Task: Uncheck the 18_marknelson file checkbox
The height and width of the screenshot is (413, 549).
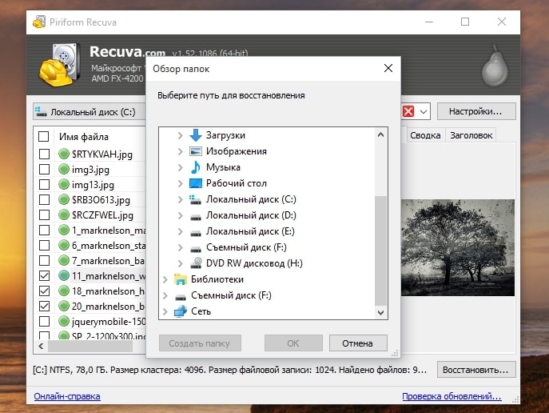Action: click(x=44, y=291)
